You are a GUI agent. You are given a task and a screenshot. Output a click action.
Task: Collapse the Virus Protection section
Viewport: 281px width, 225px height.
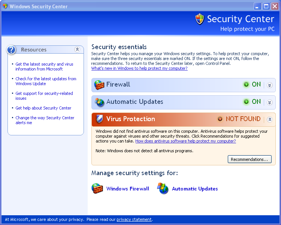tap(269, 120)
